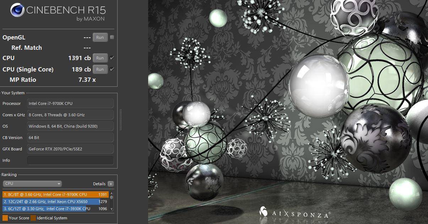This screenshot has height=224, width=428.
Task: Click the Your System section heading
Action: 13,93
